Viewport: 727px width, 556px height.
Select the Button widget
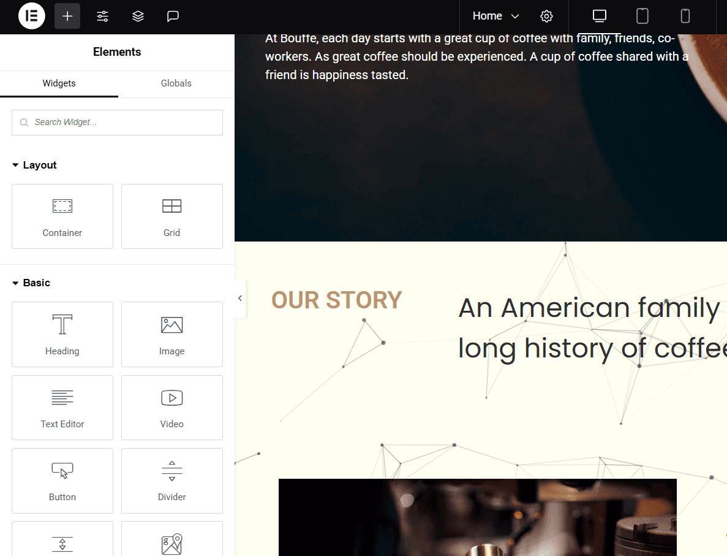62,481
